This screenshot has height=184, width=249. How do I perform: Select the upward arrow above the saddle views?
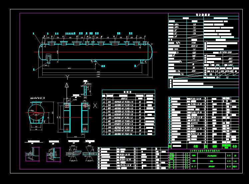[67, 85]
